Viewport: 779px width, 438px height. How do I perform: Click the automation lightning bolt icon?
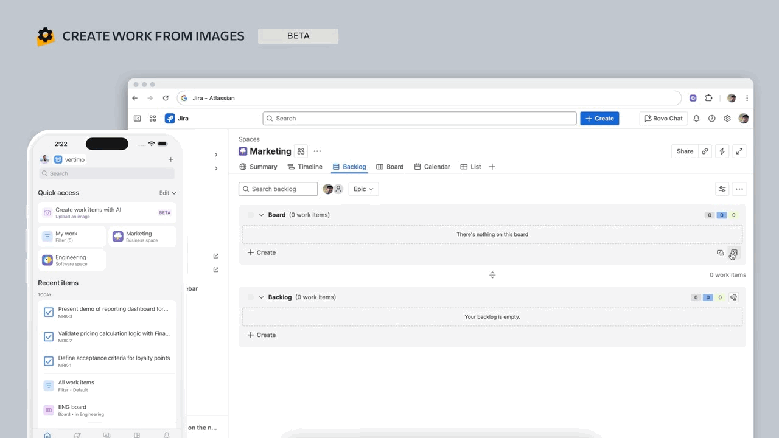(722, 151)
